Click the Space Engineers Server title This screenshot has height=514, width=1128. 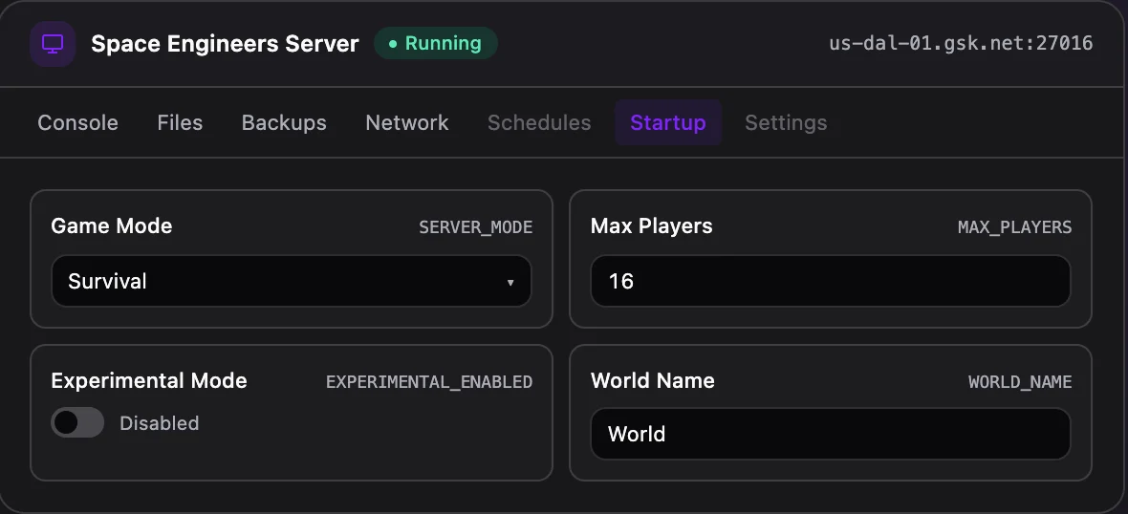tap(226, 44)
